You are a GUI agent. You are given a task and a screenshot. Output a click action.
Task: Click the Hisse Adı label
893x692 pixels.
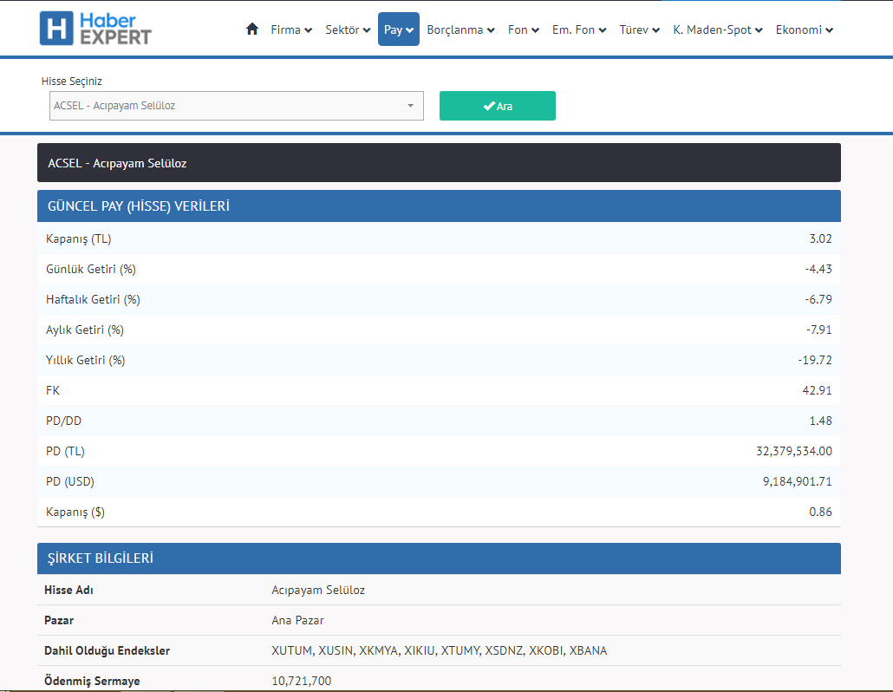click(x=68, y=590)
